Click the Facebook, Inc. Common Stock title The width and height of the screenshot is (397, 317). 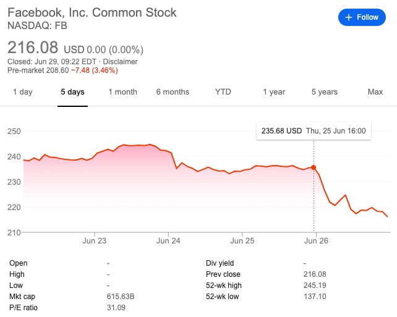[x=92, y=12]
